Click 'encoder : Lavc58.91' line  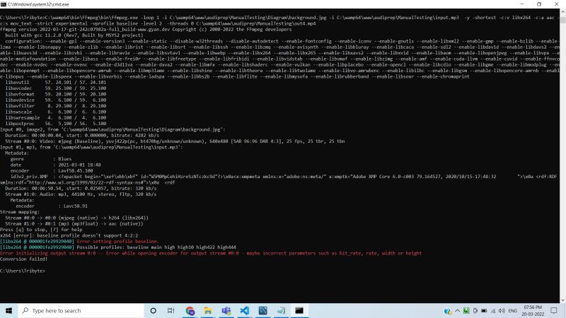tap(51, 206)
